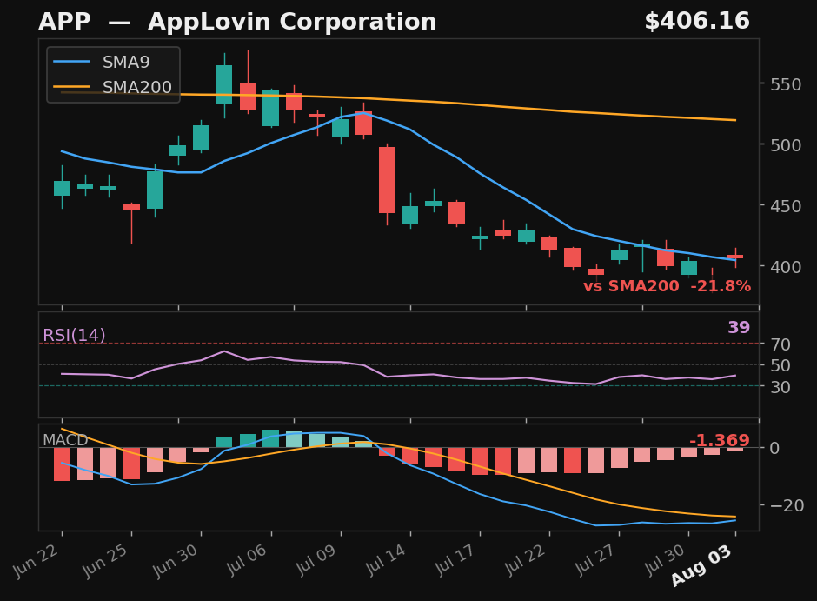Select the vs SMA200 -21.8% annotation

point(667,286)
